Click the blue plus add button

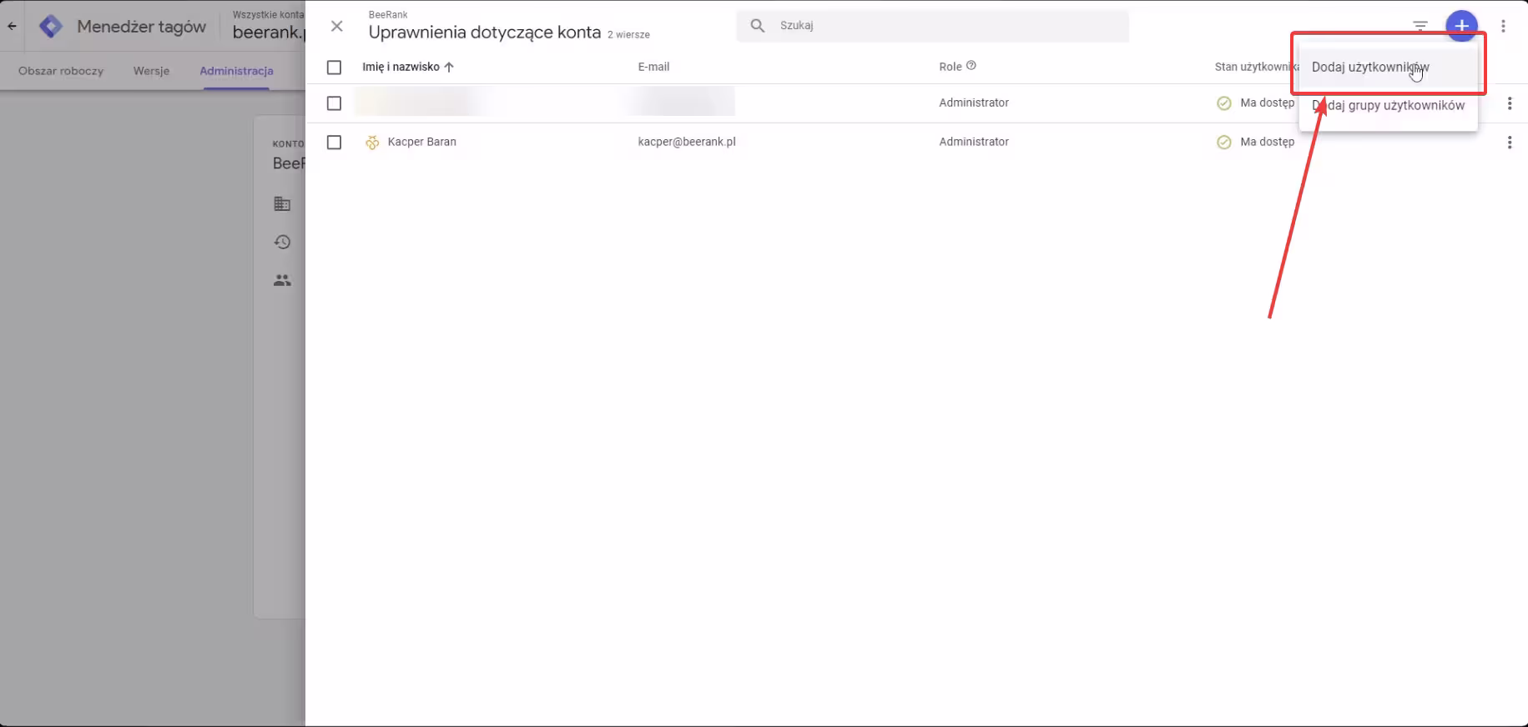pyautogui.click(x=1461, y=26)
